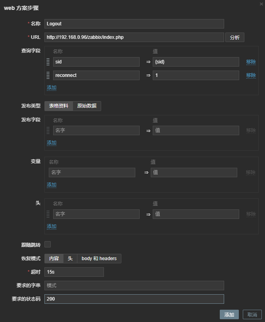Click drag handle in 头 headers row
265x322 pixels.
[48, 214]
